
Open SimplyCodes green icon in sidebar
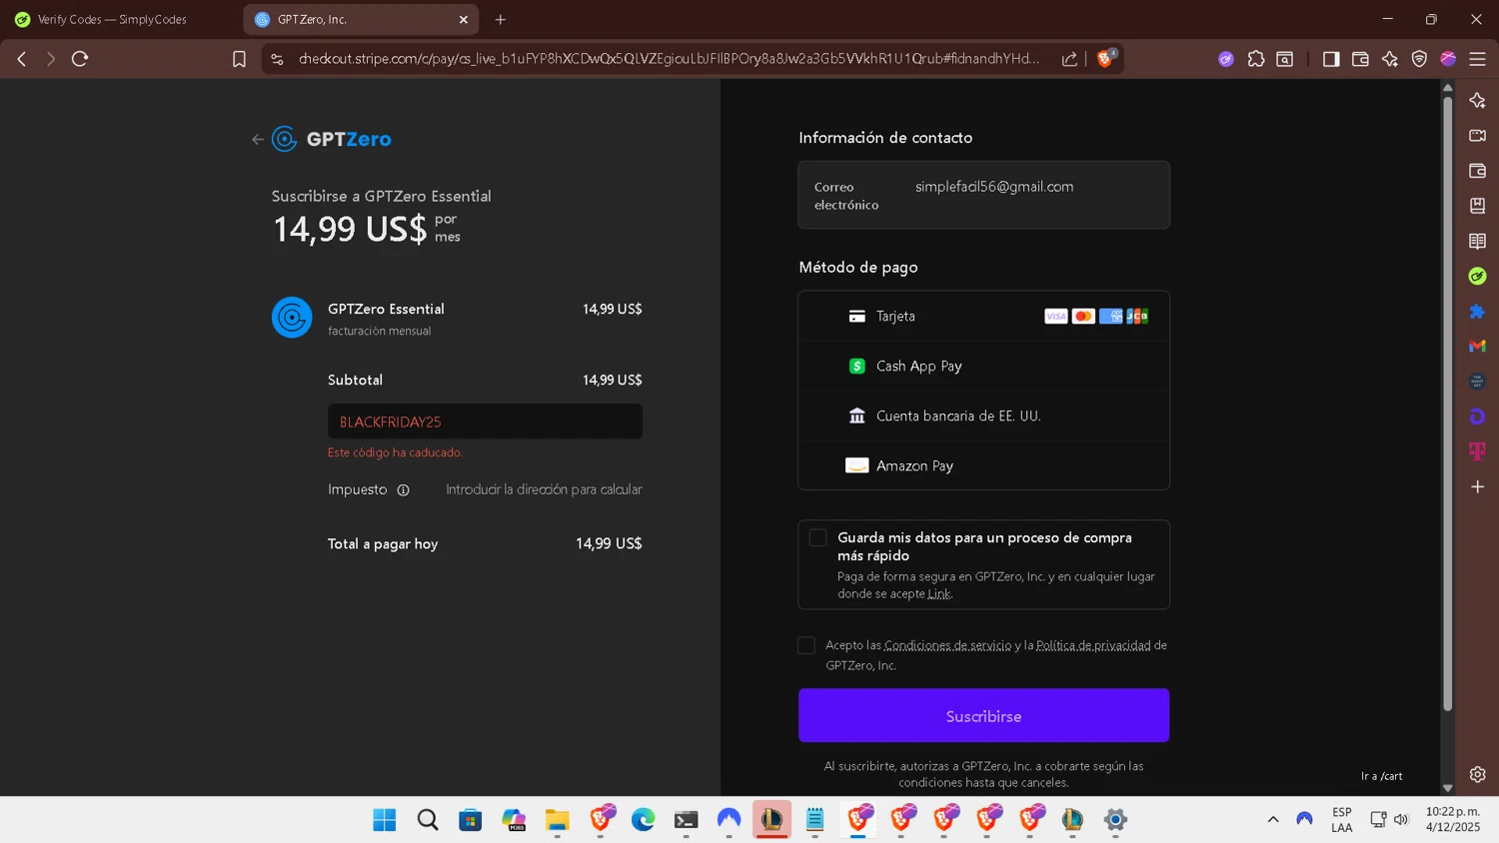click(x=1477, y=276)
